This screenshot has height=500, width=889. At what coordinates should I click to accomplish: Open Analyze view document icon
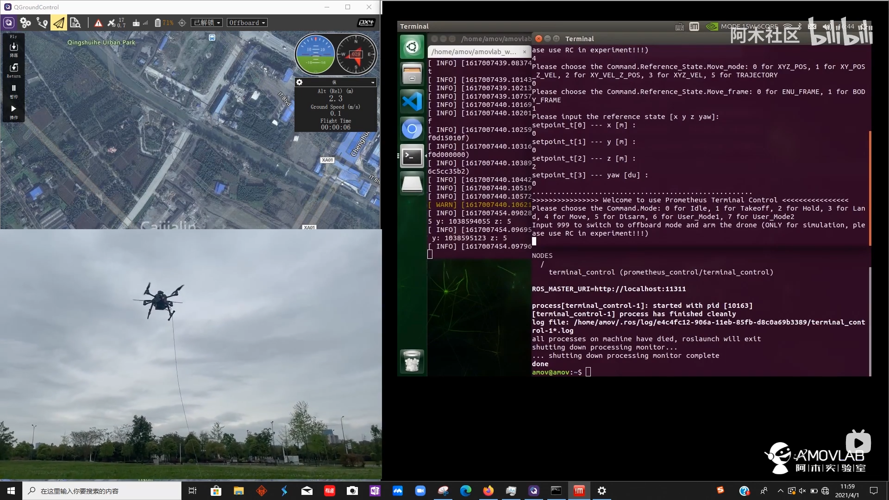[x=75, y=23]
